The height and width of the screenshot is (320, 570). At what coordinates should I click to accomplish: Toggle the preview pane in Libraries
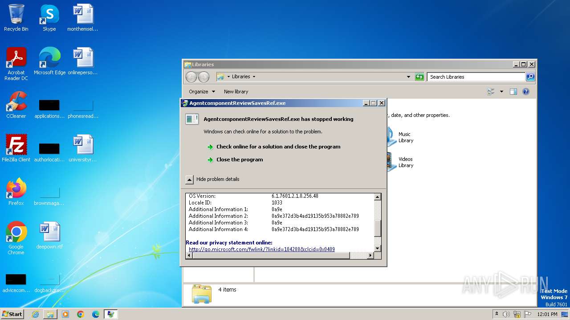click(513, 92)
